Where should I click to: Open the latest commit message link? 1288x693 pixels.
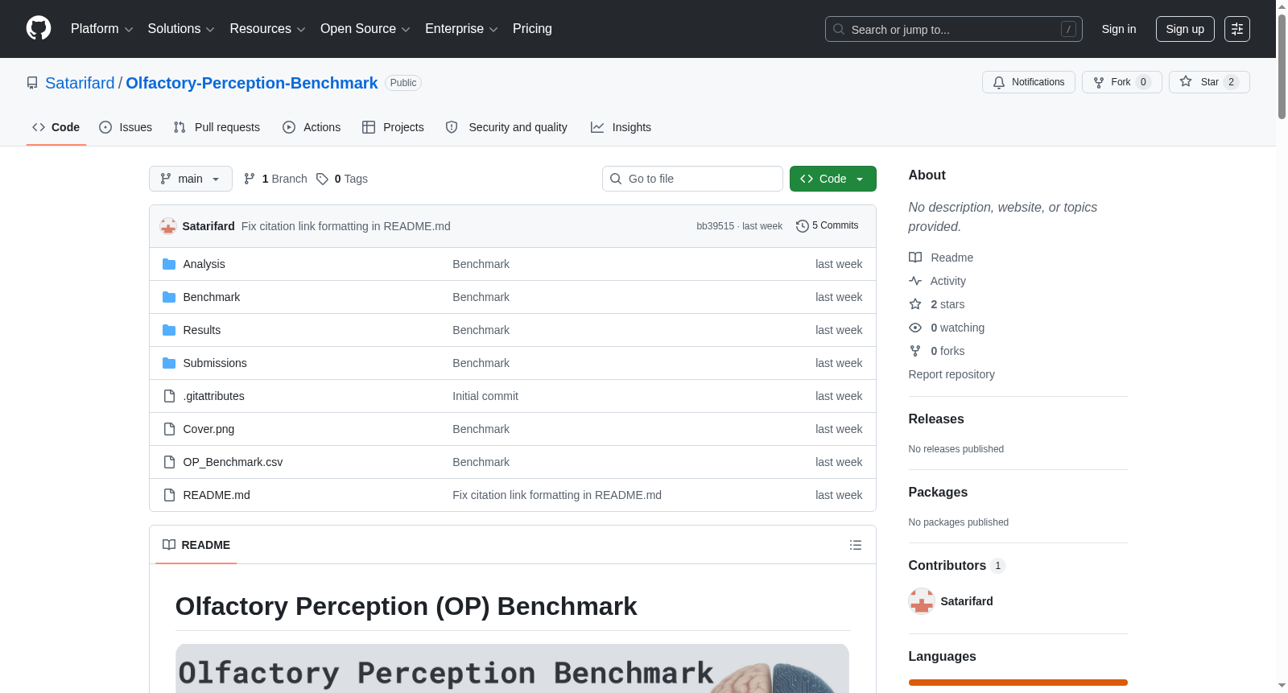346,226
